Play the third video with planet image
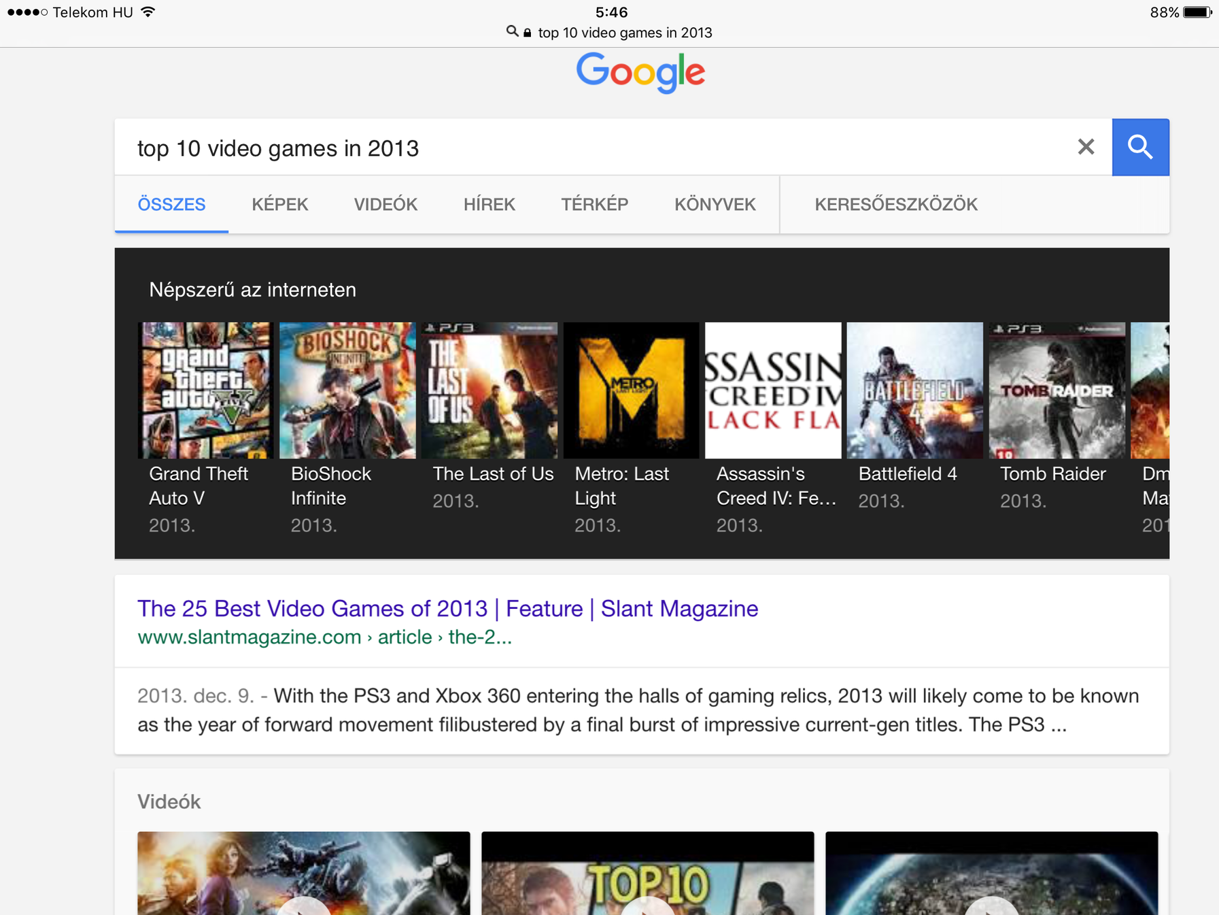 point(992,873)
